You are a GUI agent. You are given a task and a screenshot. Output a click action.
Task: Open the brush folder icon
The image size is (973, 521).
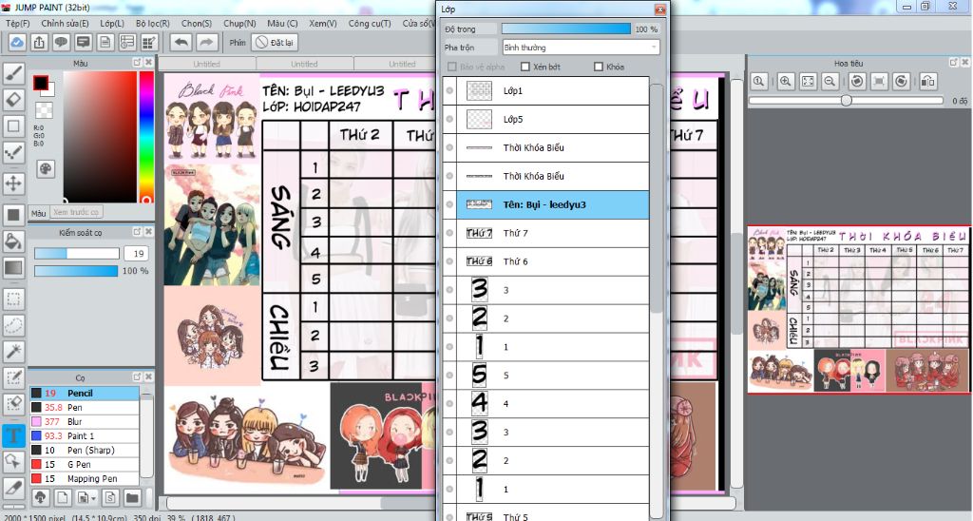[131, 497]
